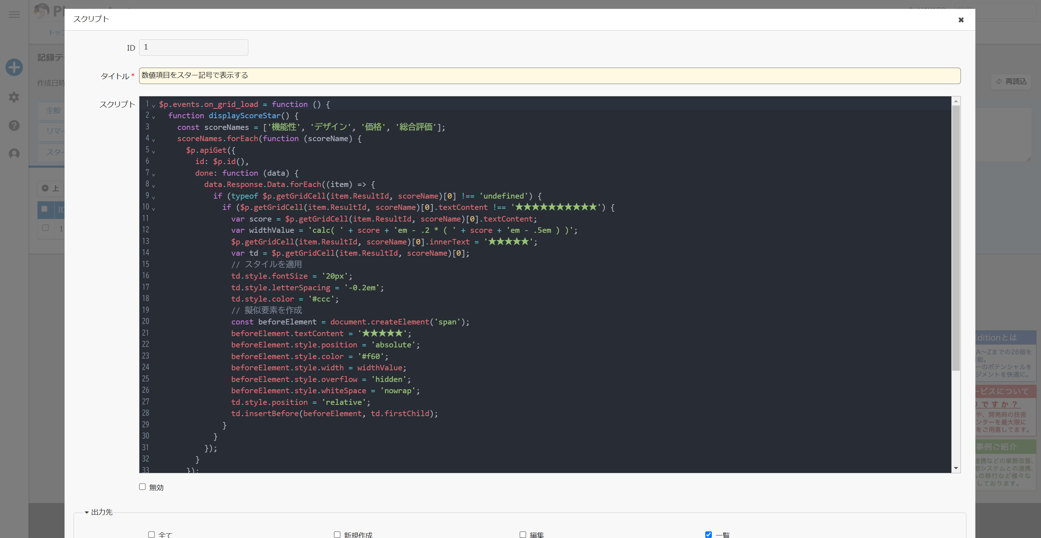Open the hamburger navigation menu
The image size is (1041, 538).
click(14, 15)
